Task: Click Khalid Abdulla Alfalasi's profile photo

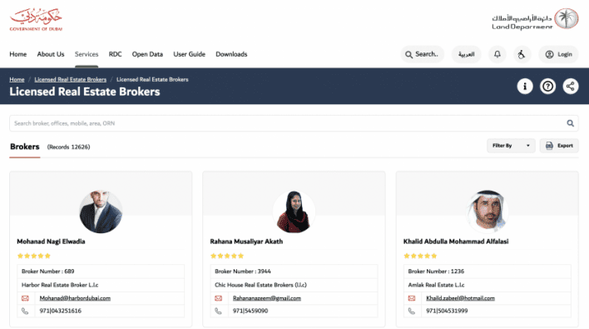Action: (x=488, y=212)
